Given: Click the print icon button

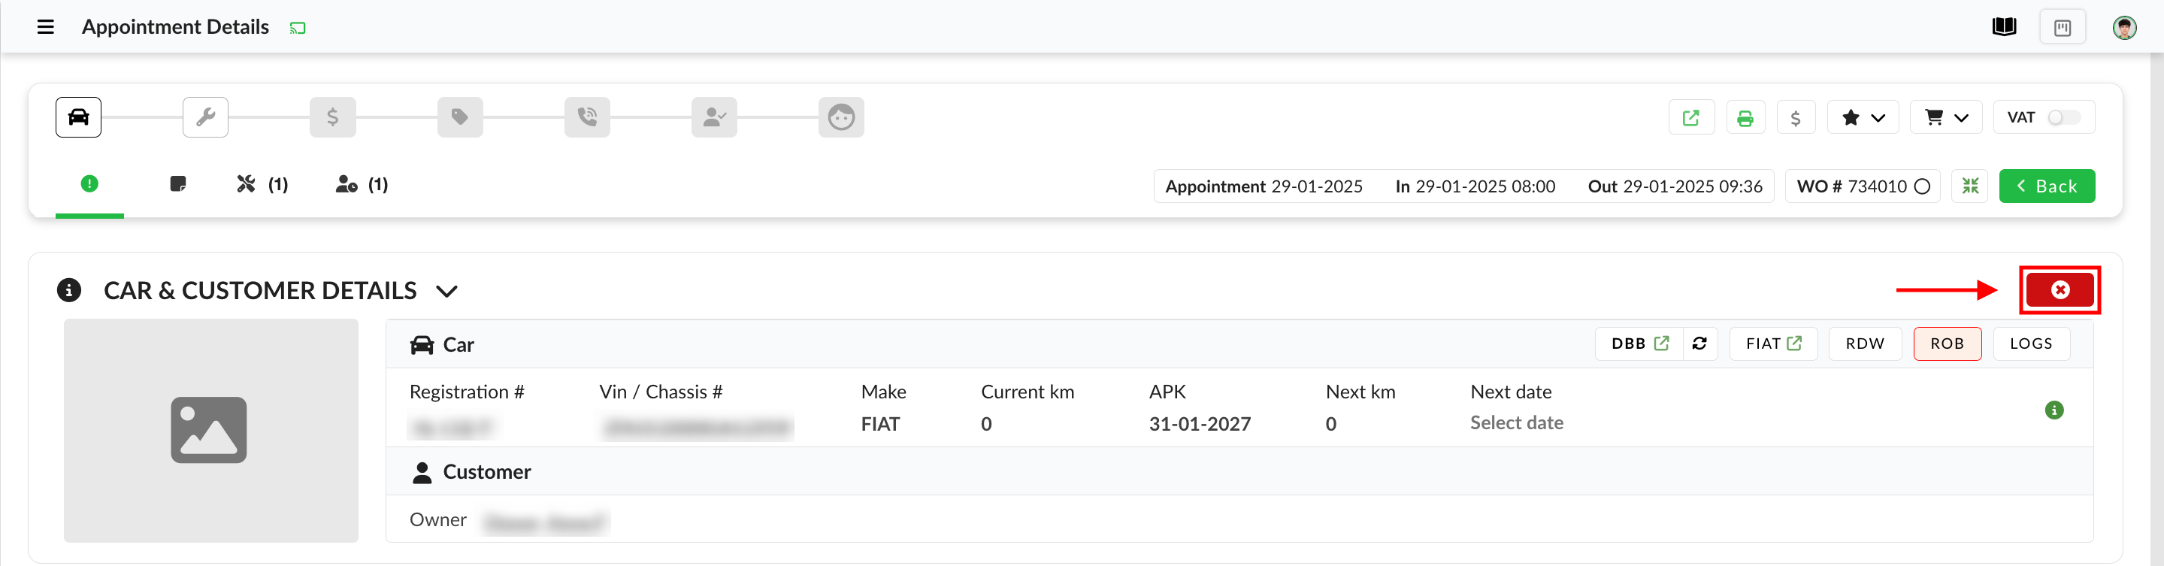Looking at the screenshot, I should [1745, 117].
